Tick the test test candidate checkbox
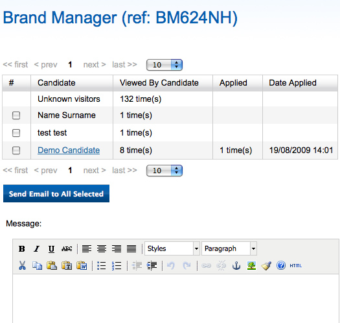340x323 pixels. click(16, 133)
